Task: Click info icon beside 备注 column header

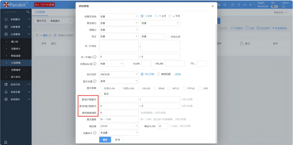Action: (241, 44)
